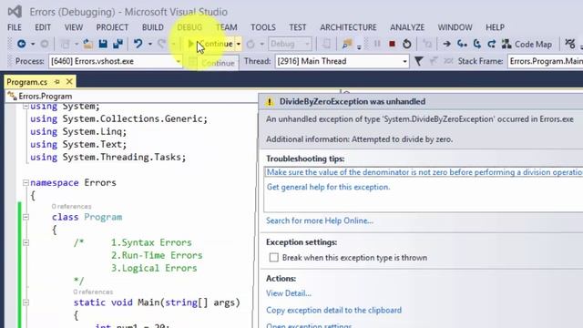Screen dimensions: 583x328
Task: Click 'Copy exception detail to the clipboard'
Action: point(334,310)
